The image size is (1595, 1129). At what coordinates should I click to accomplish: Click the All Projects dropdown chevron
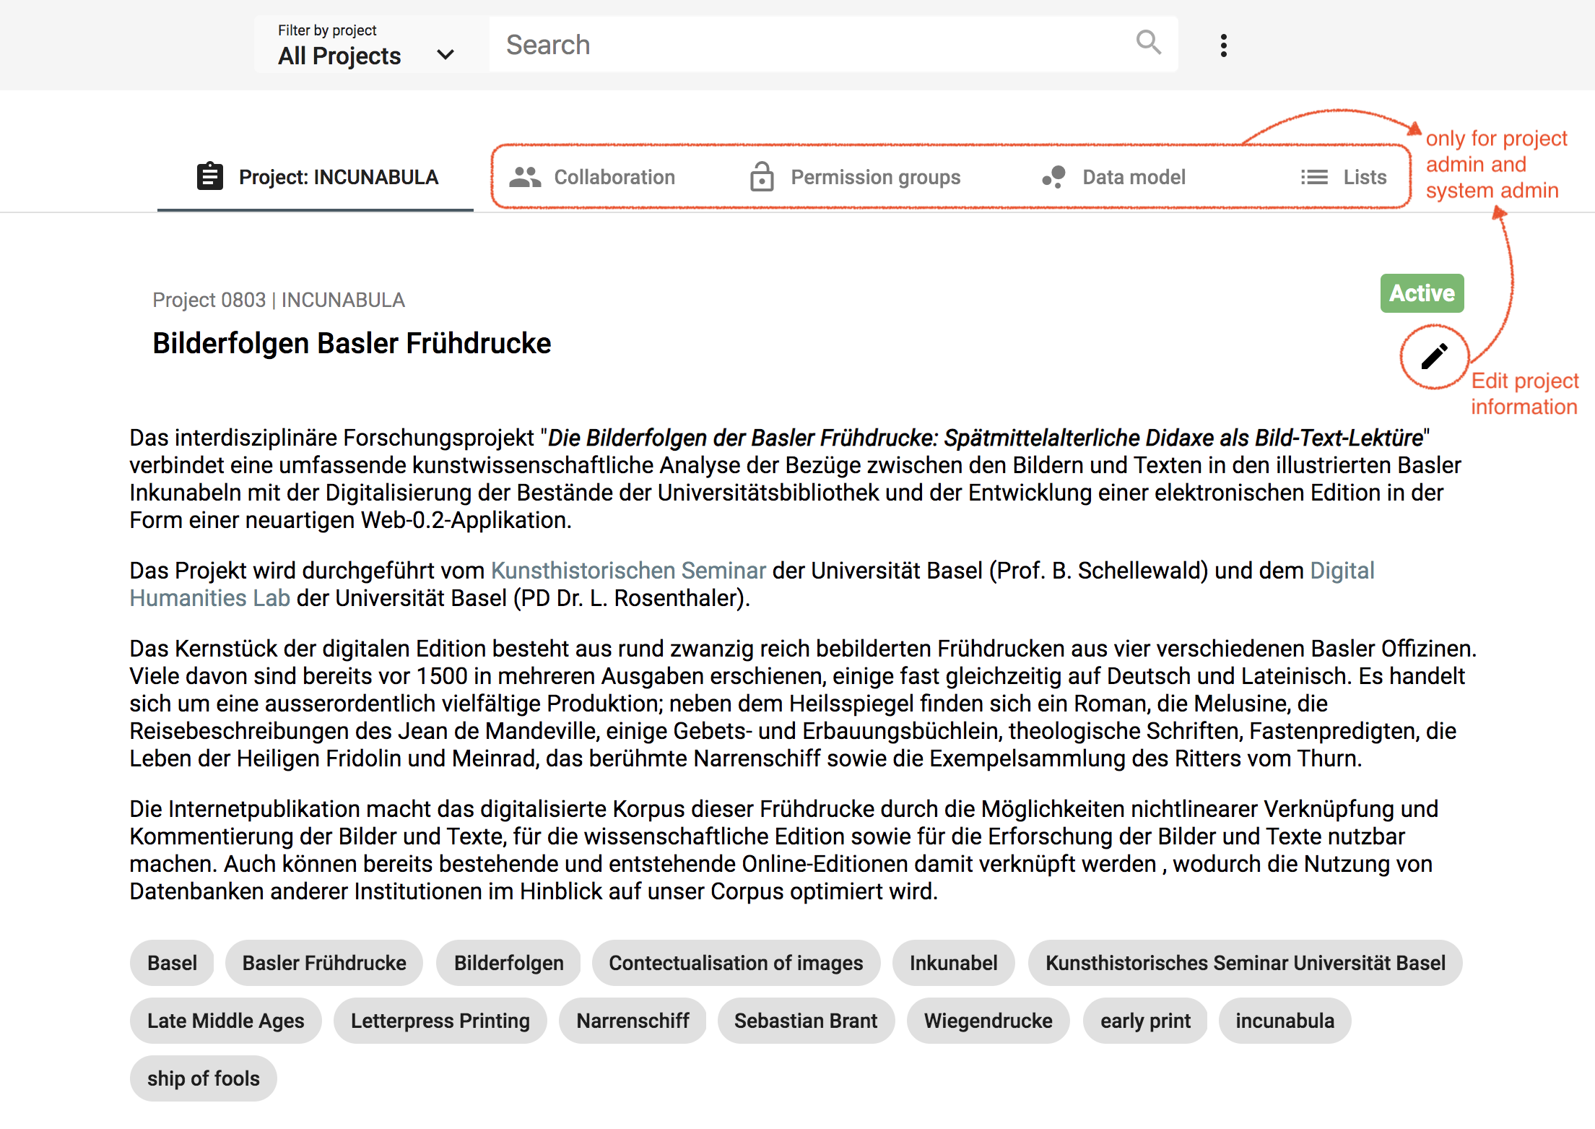(446, 55)
